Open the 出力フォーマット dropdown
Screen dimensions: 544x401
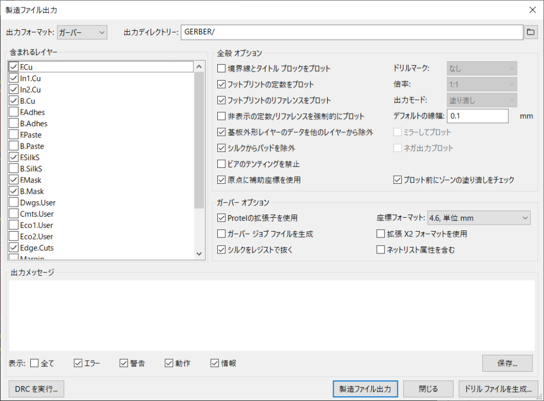click(x=82, y=32)
